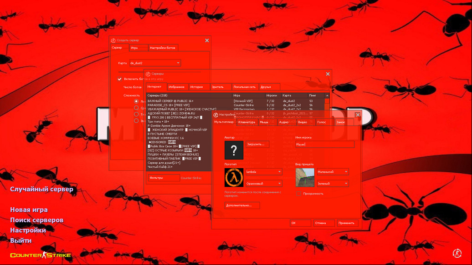Close the Настройки window
This screenshot has height=265, width=472.
click(x=358, y=115)
